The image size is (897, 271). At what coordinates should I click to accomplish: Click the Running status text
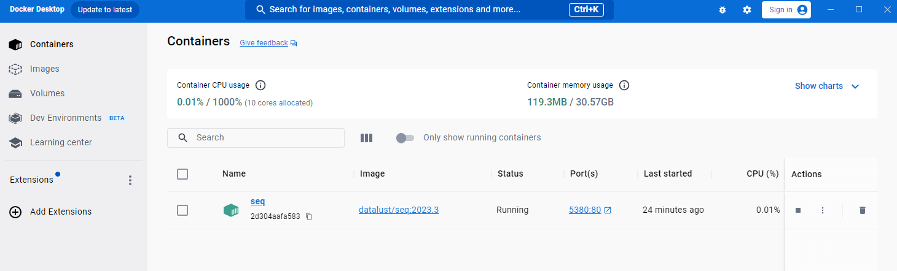point(512,210)
